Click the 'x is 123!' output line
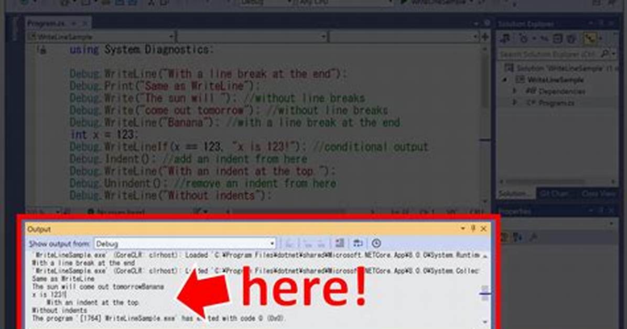627x329 pixels. 49,294
